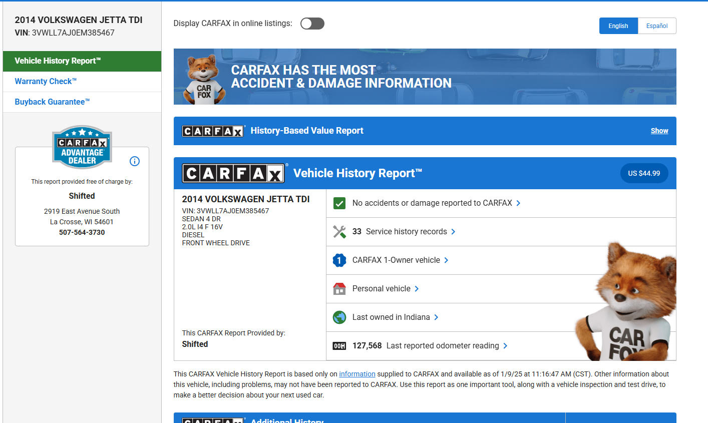Open Warranty Check sidebar tab

click(x=82, y=82)
